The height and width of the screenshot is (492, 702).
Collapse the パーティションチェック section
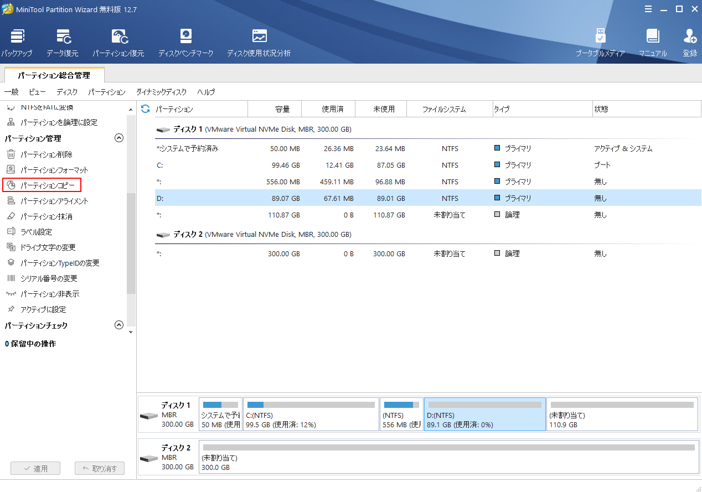[x=118, y=325]
